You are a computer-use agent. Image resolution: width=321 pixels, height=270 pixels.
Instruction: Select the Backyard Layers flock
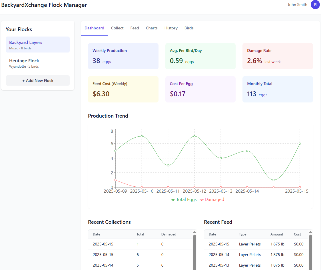pyautogui.click(x=38, y=45)
